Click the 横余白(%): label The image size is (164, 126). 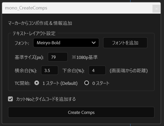click(x=26, y=70)
